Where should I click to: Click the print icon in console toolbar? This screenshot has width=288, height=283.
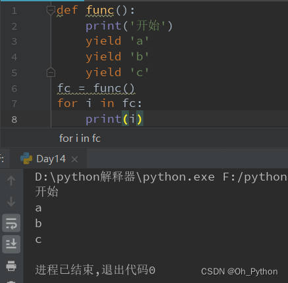(x=11, y=266)
